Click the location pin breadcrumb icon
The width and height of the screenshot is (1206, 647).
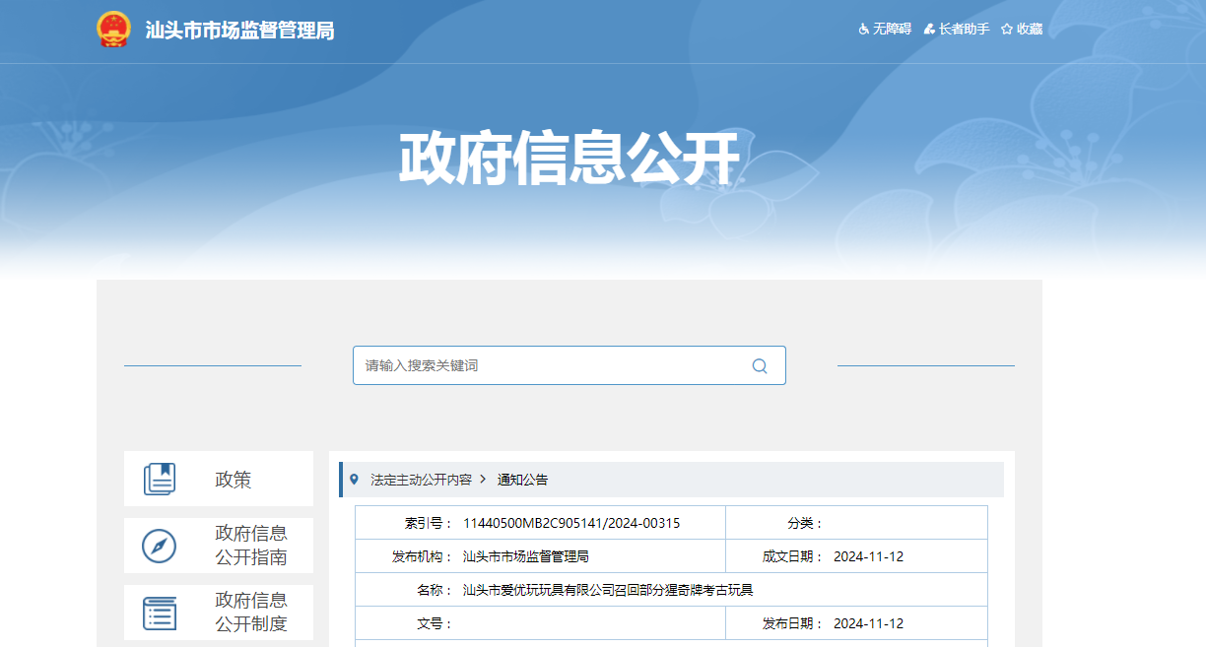pyautogui.click(x=355, y=480)
